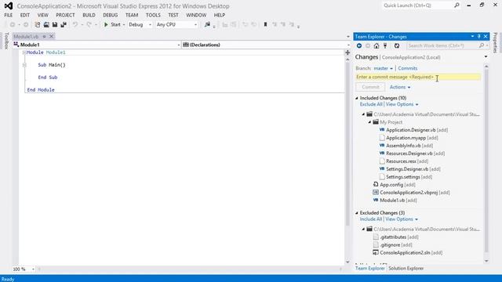Image resolution: width=502 pixels, height=282 pixels.
Task: Toggle a bookmark with the bookmark toolbar icon
Action: 265,24
